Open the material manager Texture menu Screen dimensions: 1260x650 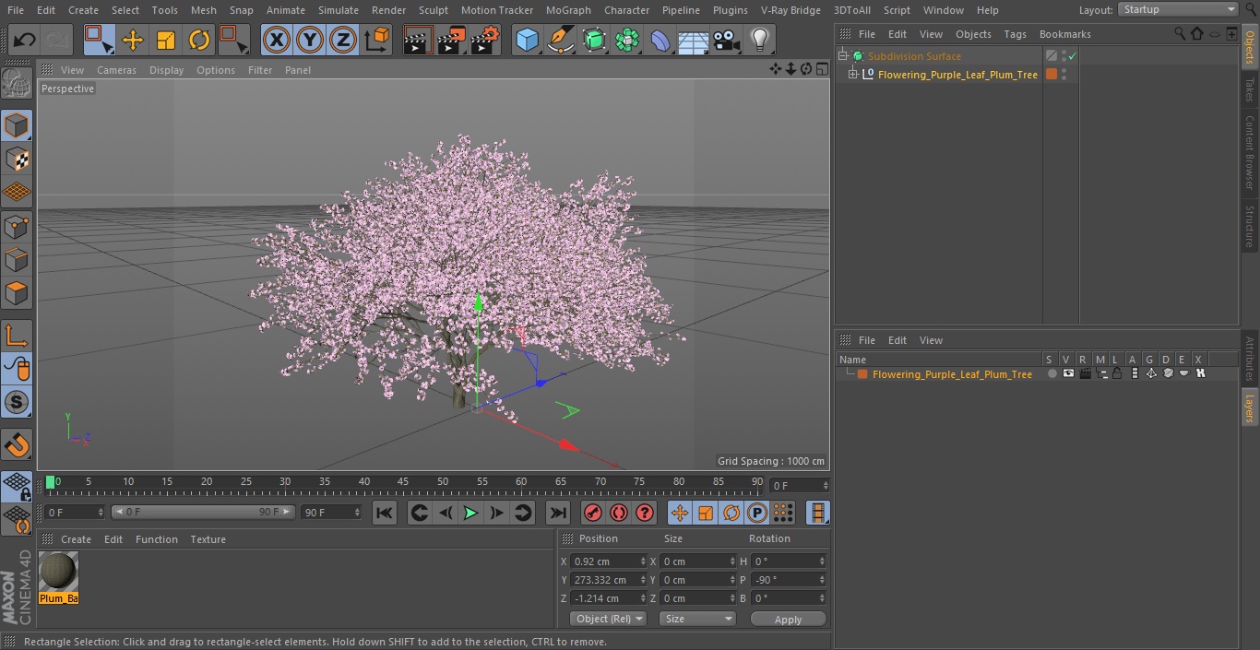coord(208,539)
